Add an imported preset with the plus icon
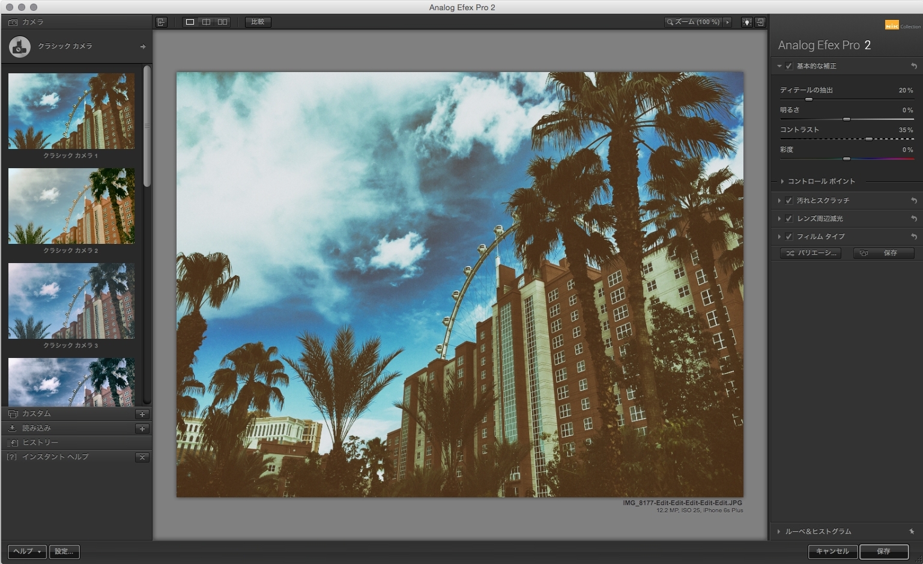 tap(142, 428)
